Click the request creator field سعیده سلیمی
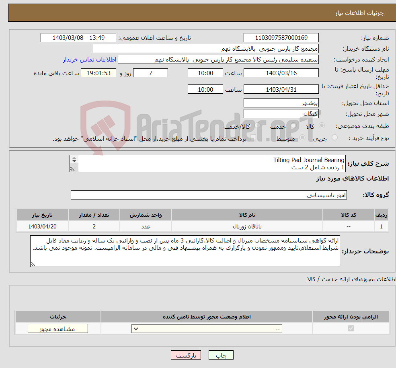The image size is (396, 368). coord(218,60)
